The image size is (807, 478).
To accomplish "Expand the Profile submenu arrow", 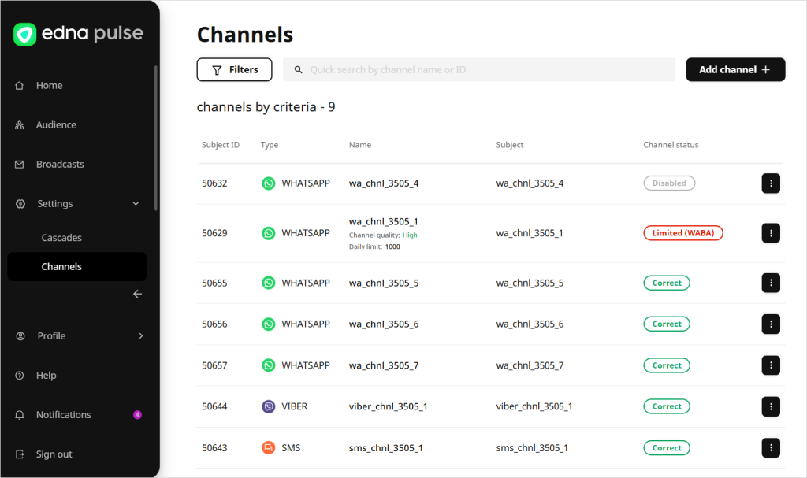I will point(141,336).
